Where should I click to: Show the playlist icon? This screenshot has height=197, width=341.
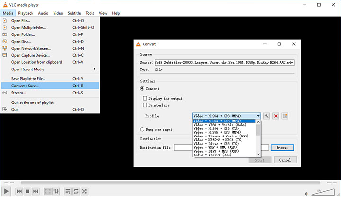68,191
